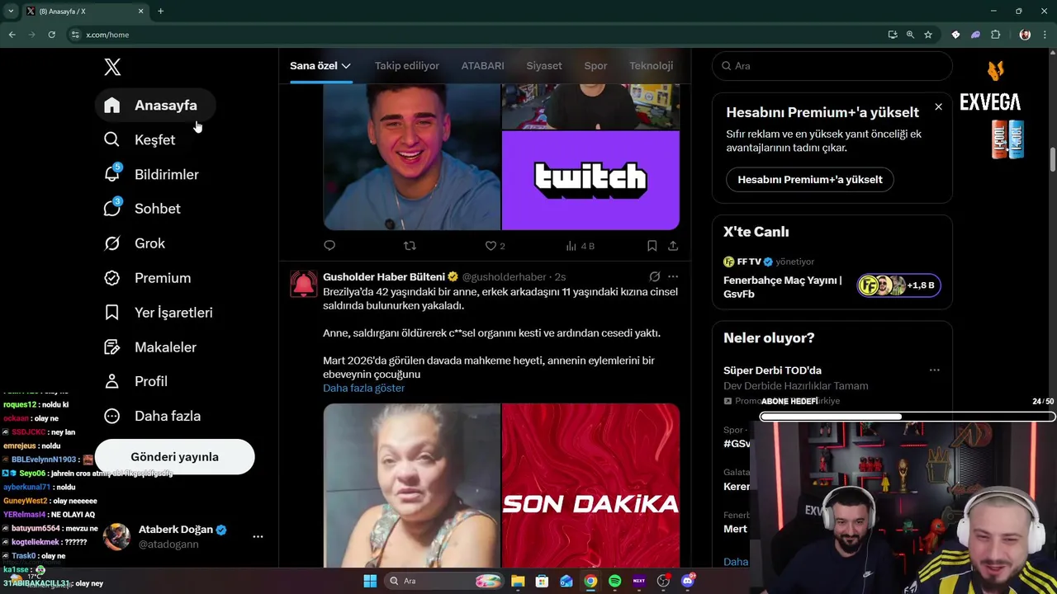Screen dimensions: 1057x594
Task: Click repost icon under Twitch post
Action: pyautogui.click(x=410, y=246)
